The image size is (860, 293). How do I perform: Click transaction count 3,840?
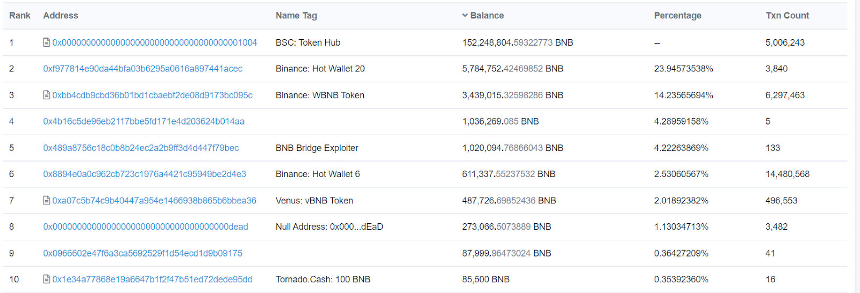777,69
